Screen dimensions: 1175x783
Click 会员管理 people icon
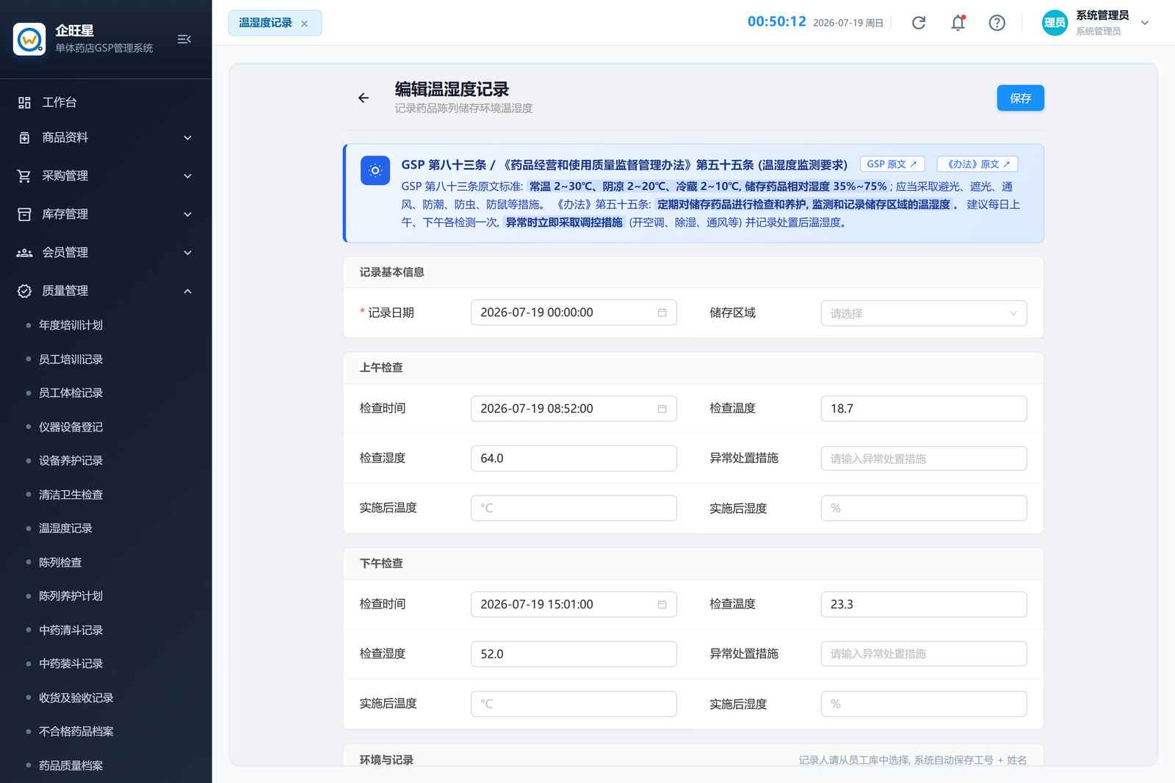pyautogui.click(x=24, y=252)
